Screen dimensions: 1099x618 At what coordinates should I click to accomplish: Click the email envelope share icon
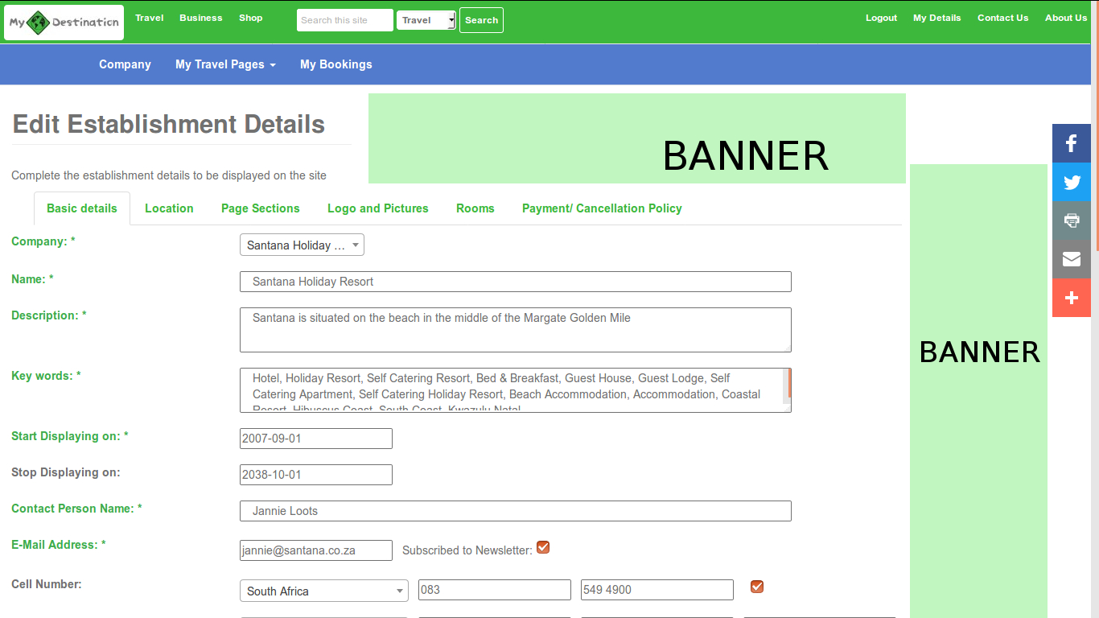pyautogui.click(x=1072, y=259)
